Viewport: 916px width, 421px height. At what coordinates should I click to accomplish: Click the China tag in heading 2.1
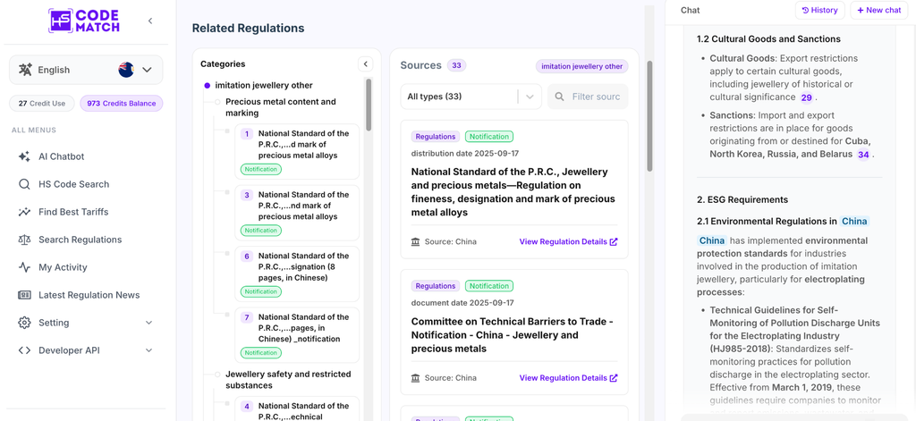pos(854,222)
